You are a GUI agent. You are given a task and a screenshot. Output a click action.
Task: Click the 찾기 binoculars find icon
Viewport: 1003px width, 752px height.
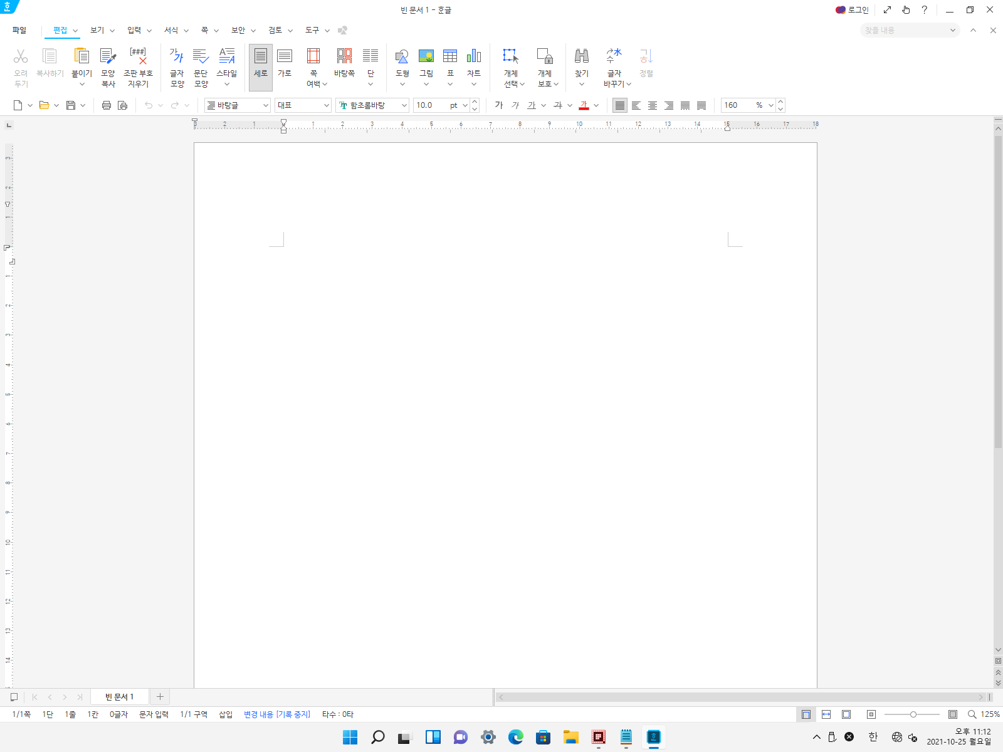pos(582,56)
